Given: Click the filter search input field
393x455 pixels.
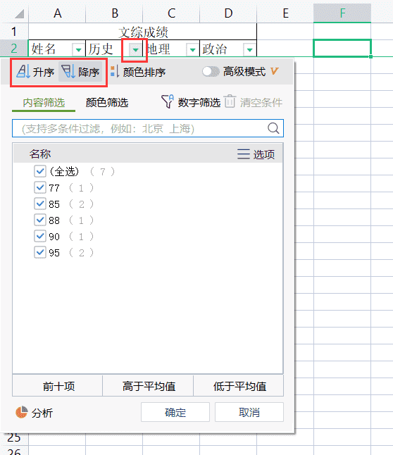Looking at the screenshot, I should (139, 128).
